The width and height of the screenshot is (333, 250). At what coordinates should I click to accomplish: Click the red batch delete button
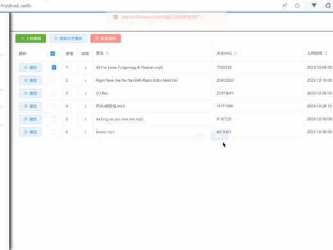point(106,38)
